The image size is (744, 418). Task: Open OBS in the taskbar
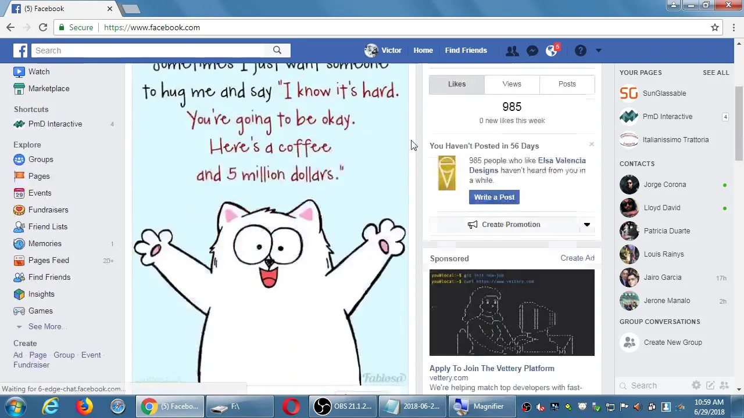(x=343, y=407)
